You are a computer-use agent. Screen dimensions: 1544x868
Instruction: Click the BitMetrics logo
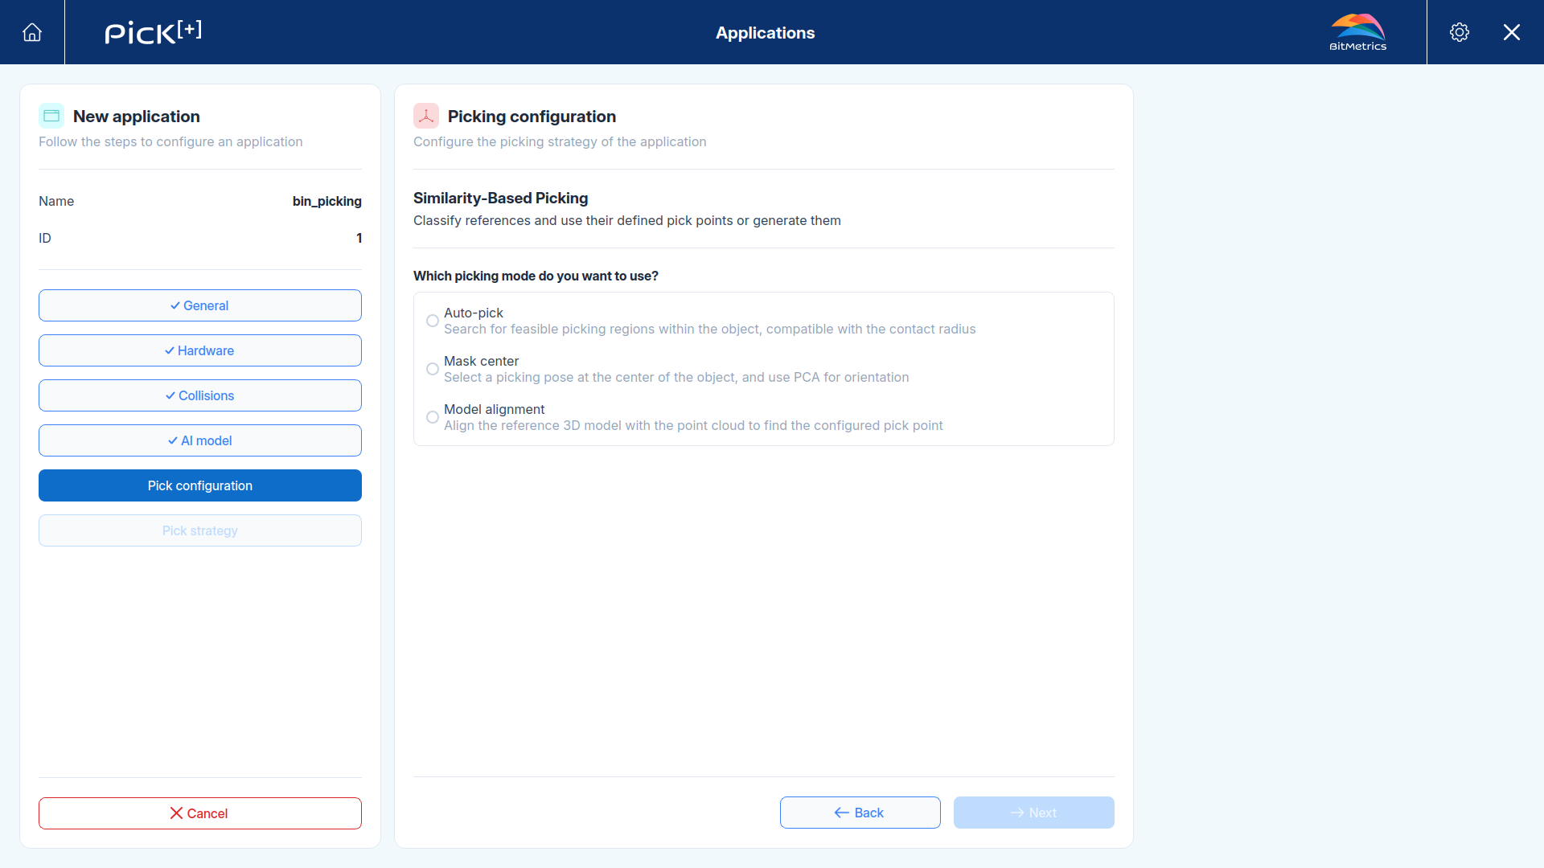1358,32
